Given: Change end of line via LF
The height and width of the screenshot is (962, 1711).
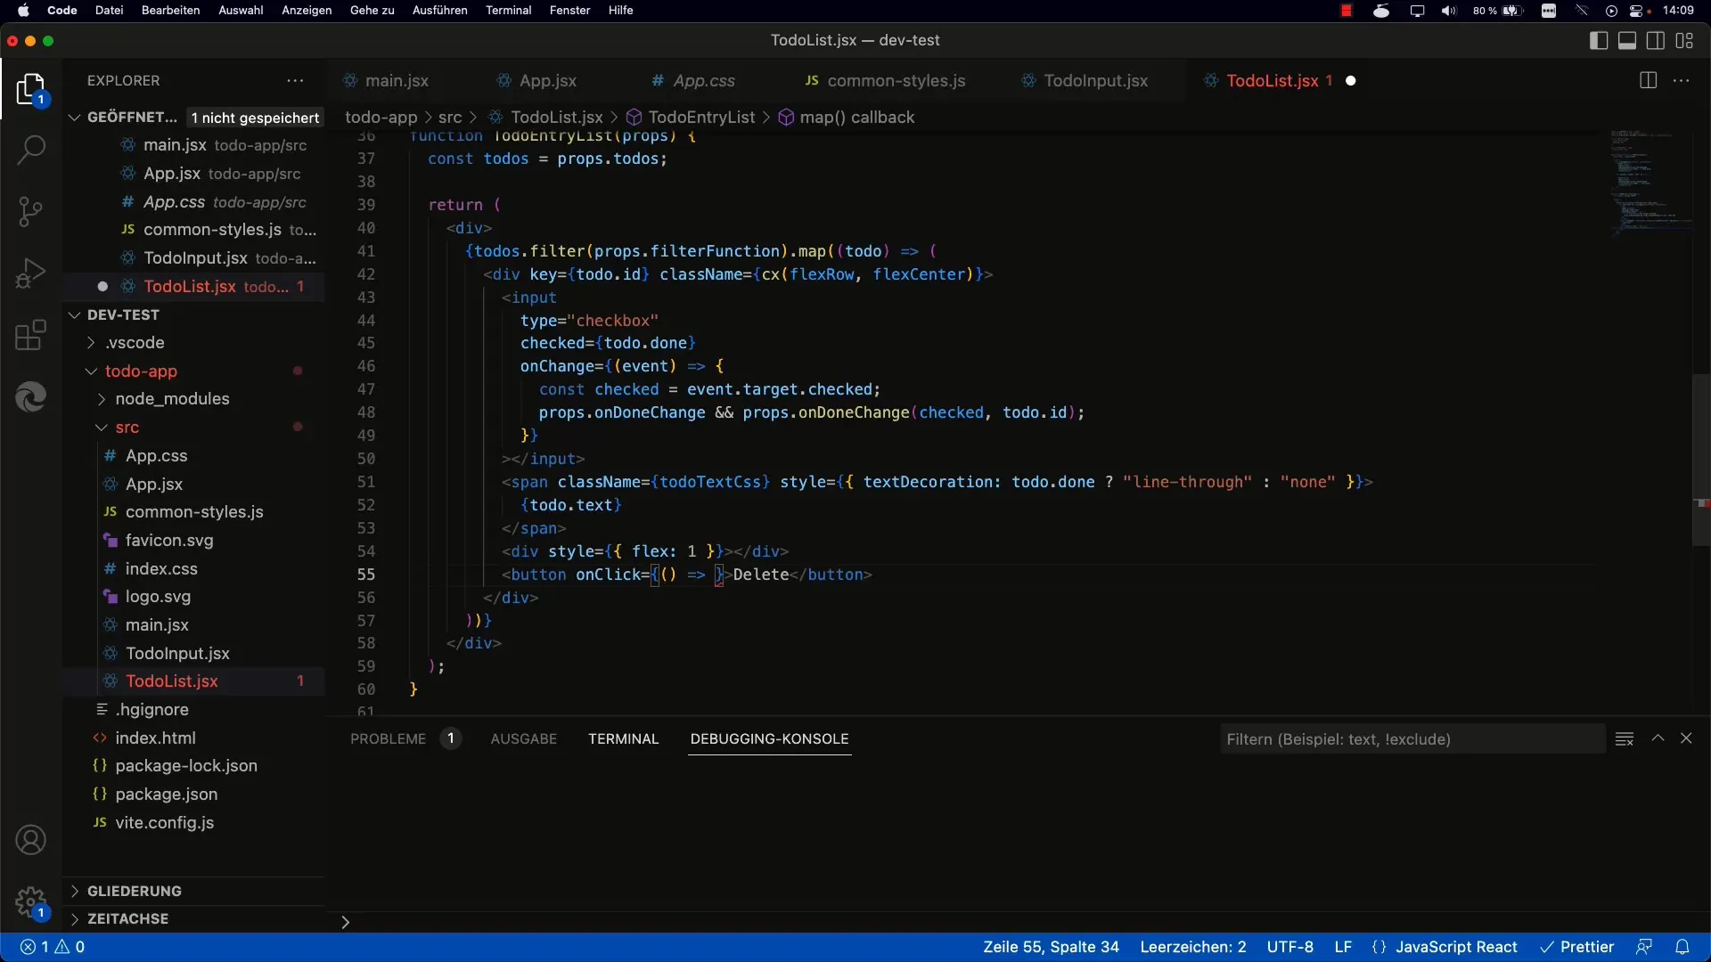Looking at the screenshot, I should click(x=1343, y=947).
